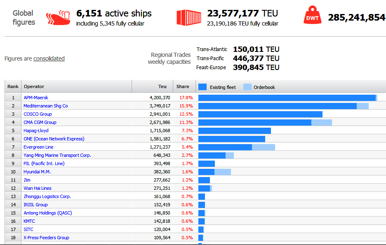Sort table by Rank column header
The height and width of the screenshot is (245, 386).
[13, 86]
